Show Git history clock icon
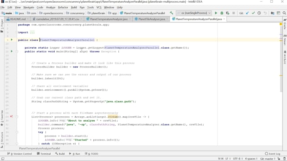 pos(259,13)
